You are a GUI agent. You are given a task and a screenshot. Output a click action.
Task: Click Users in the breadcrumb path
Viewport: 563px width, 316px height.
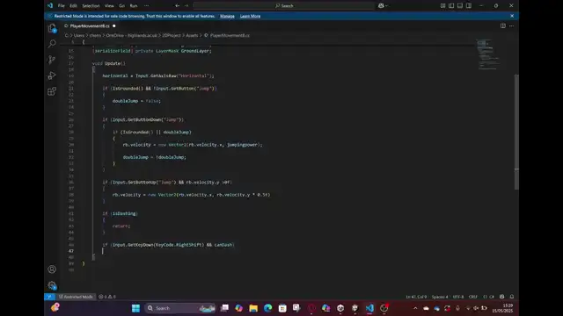click(79, 35)
